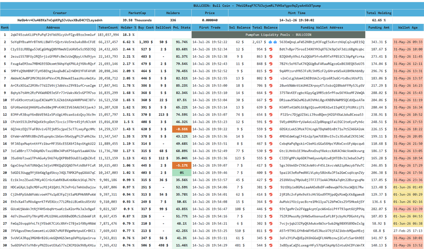Click the 1,393 $ buy cost cell
This screenshot has width=424, height=249.
[x=146, y=42]
